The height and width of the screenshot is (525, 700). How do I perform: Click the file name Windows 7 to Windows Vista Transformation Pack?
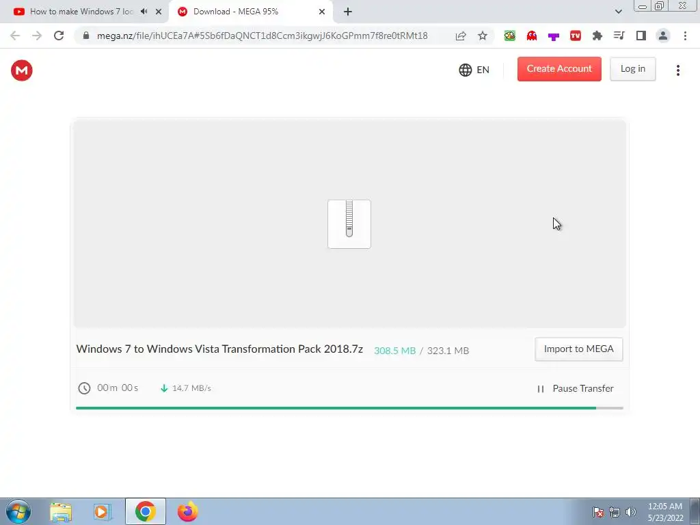[219, 349]
